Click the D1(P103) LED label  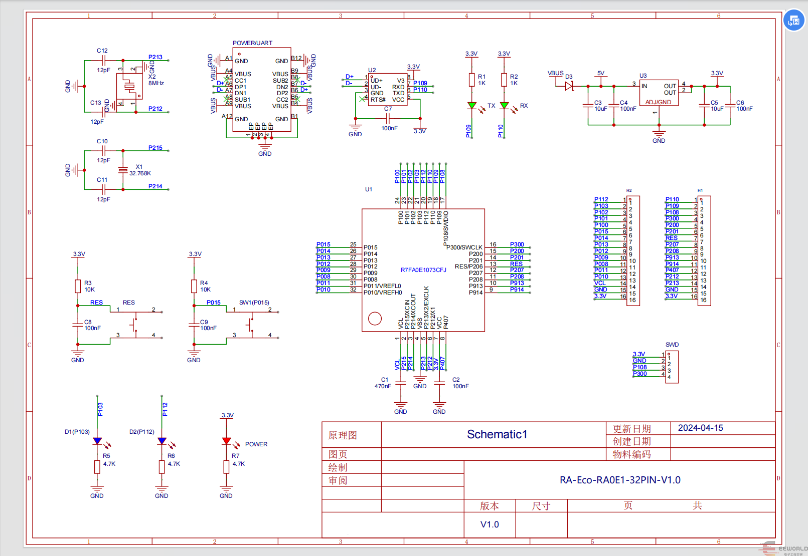click(x=77, y=432)
